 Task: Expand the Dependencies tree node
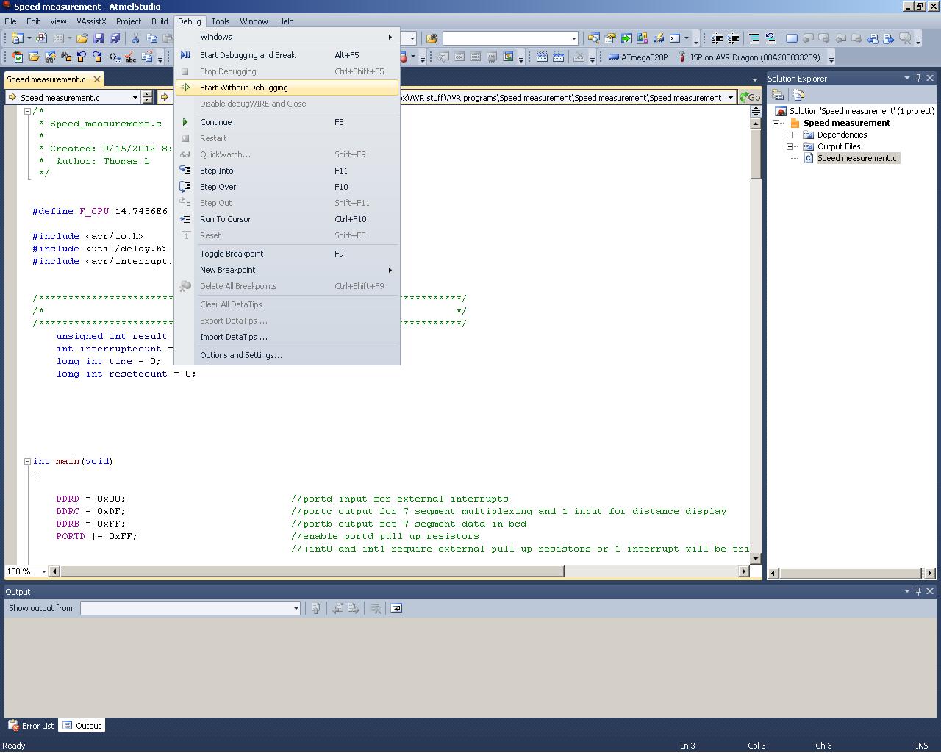click(790, 135)
